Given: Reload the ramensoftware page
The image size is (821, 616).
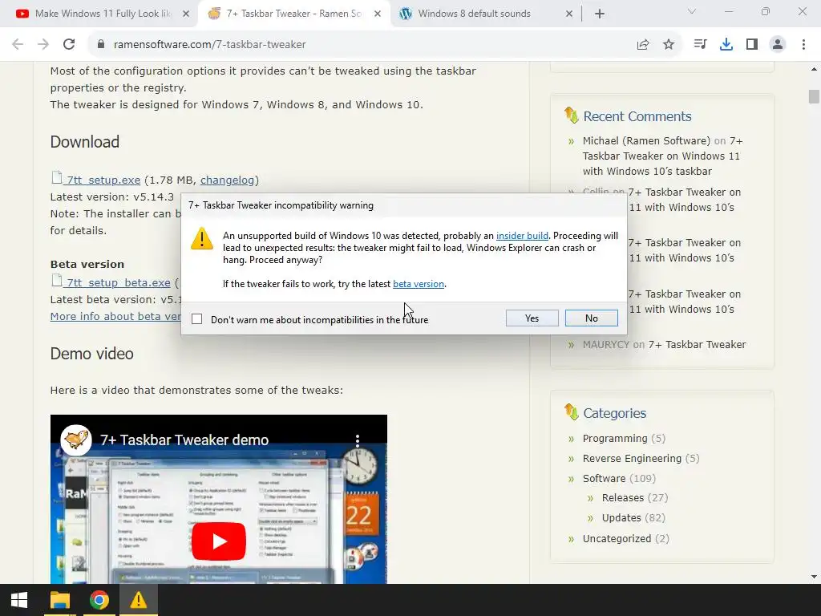Looking at the screenshot, I should [x=69, y=45].
